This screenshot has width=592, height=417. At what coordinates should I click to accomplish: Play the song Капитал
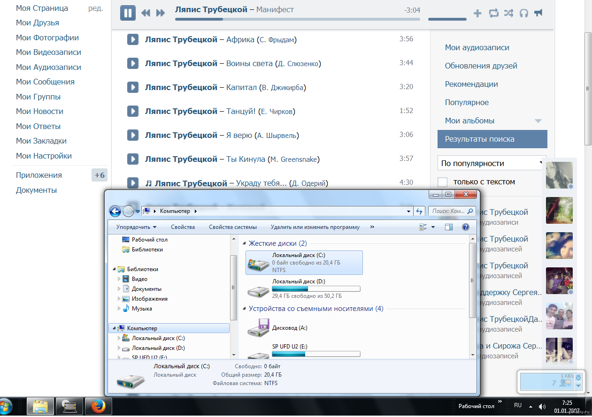click(133, 87)
